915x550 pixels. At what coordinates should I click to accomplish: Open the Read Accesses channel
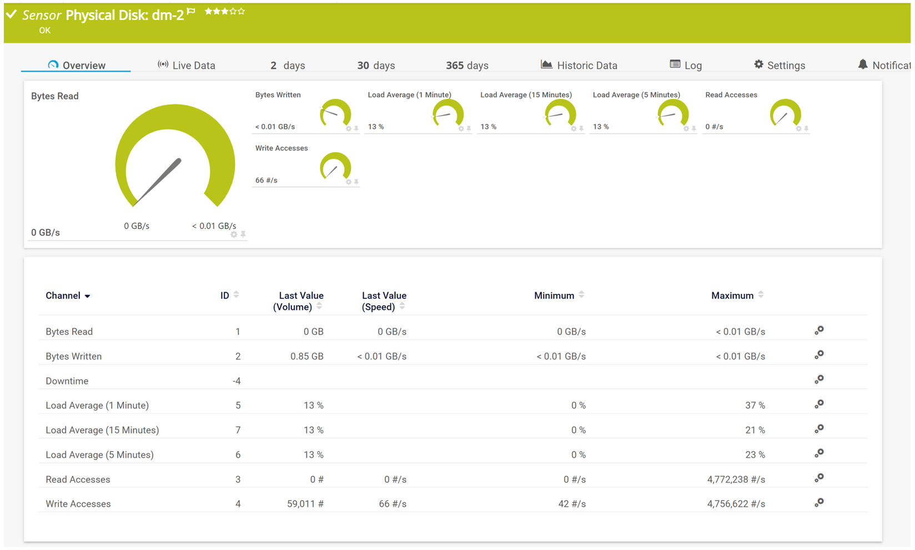78,479
